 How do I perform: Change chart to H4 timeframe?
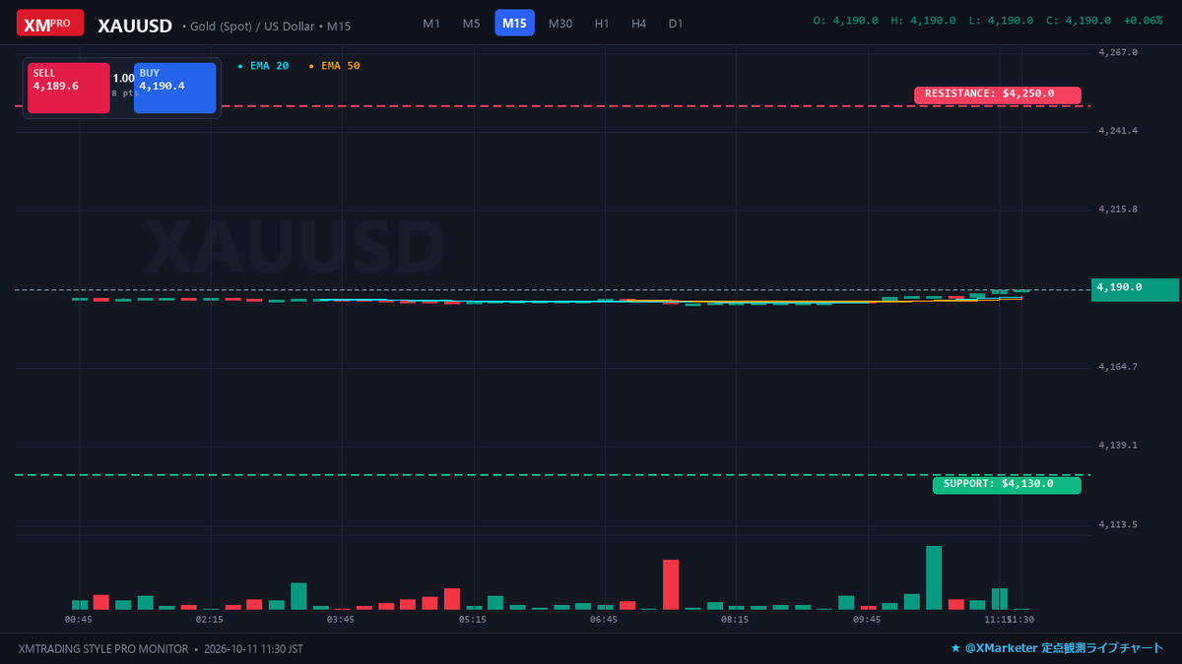coord(639,23)
